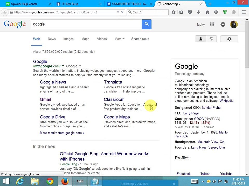
Task: Bookmark this page with the star icon
Action: pyautogui.click(x=174, y=12)
